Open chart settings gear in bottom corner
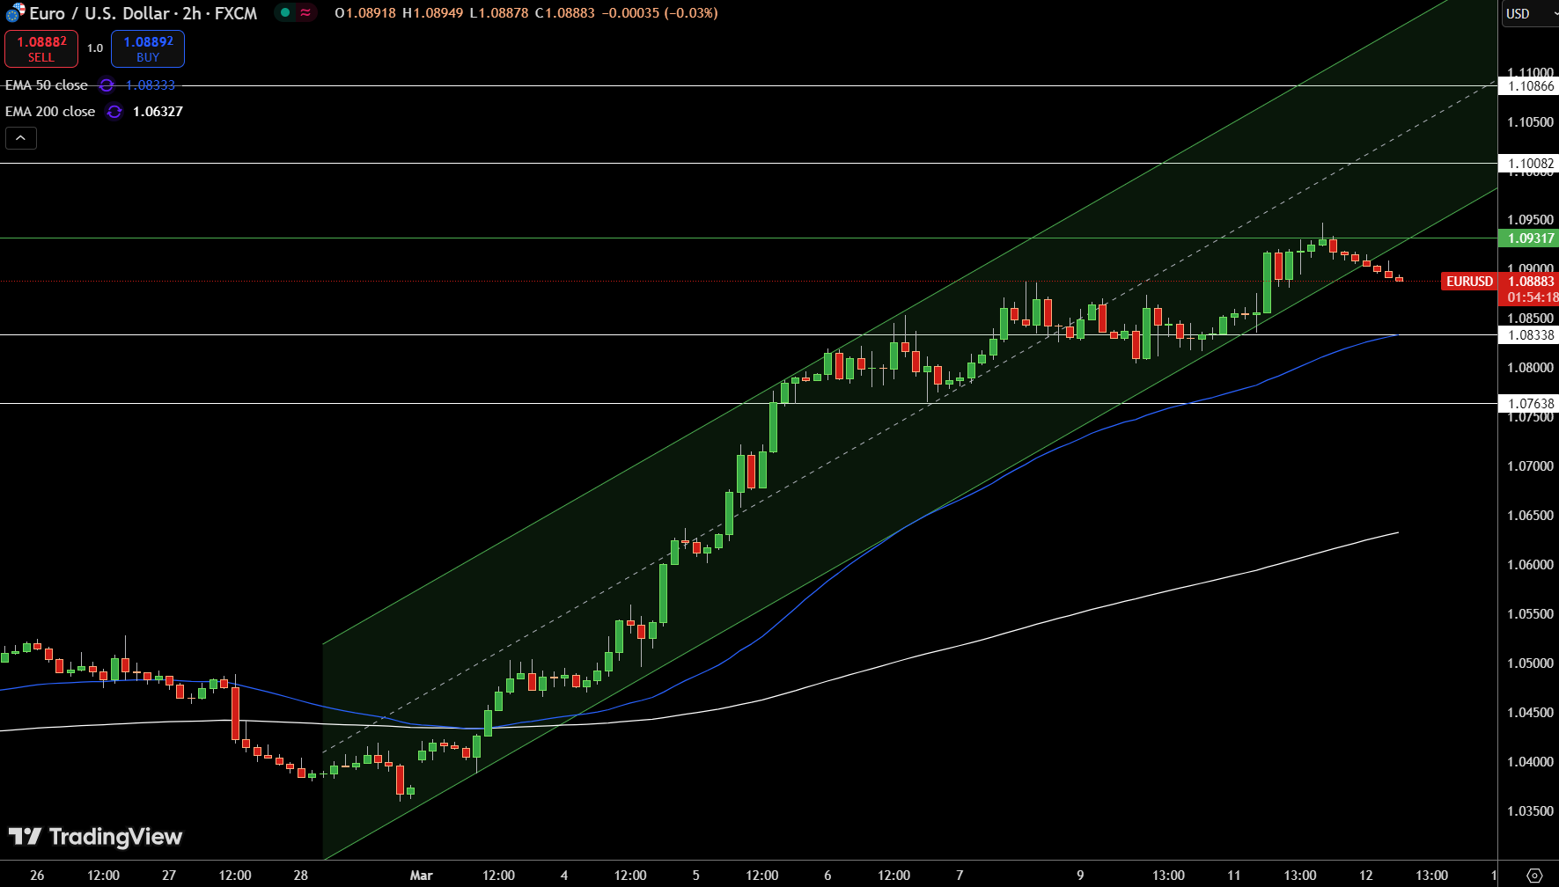Screen dimensions: 1559x887 1534,876
